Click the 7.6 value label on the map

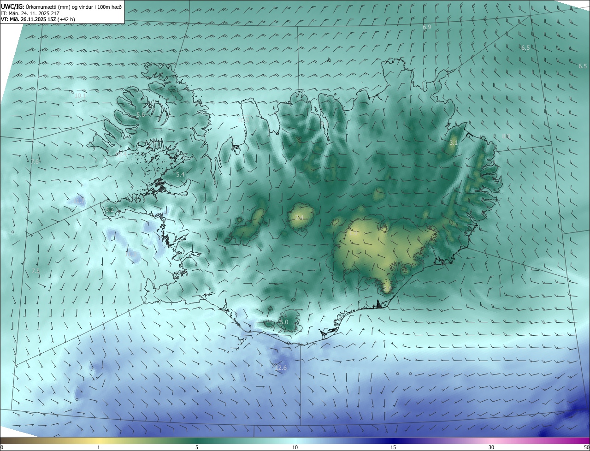[x=35, y=161]
